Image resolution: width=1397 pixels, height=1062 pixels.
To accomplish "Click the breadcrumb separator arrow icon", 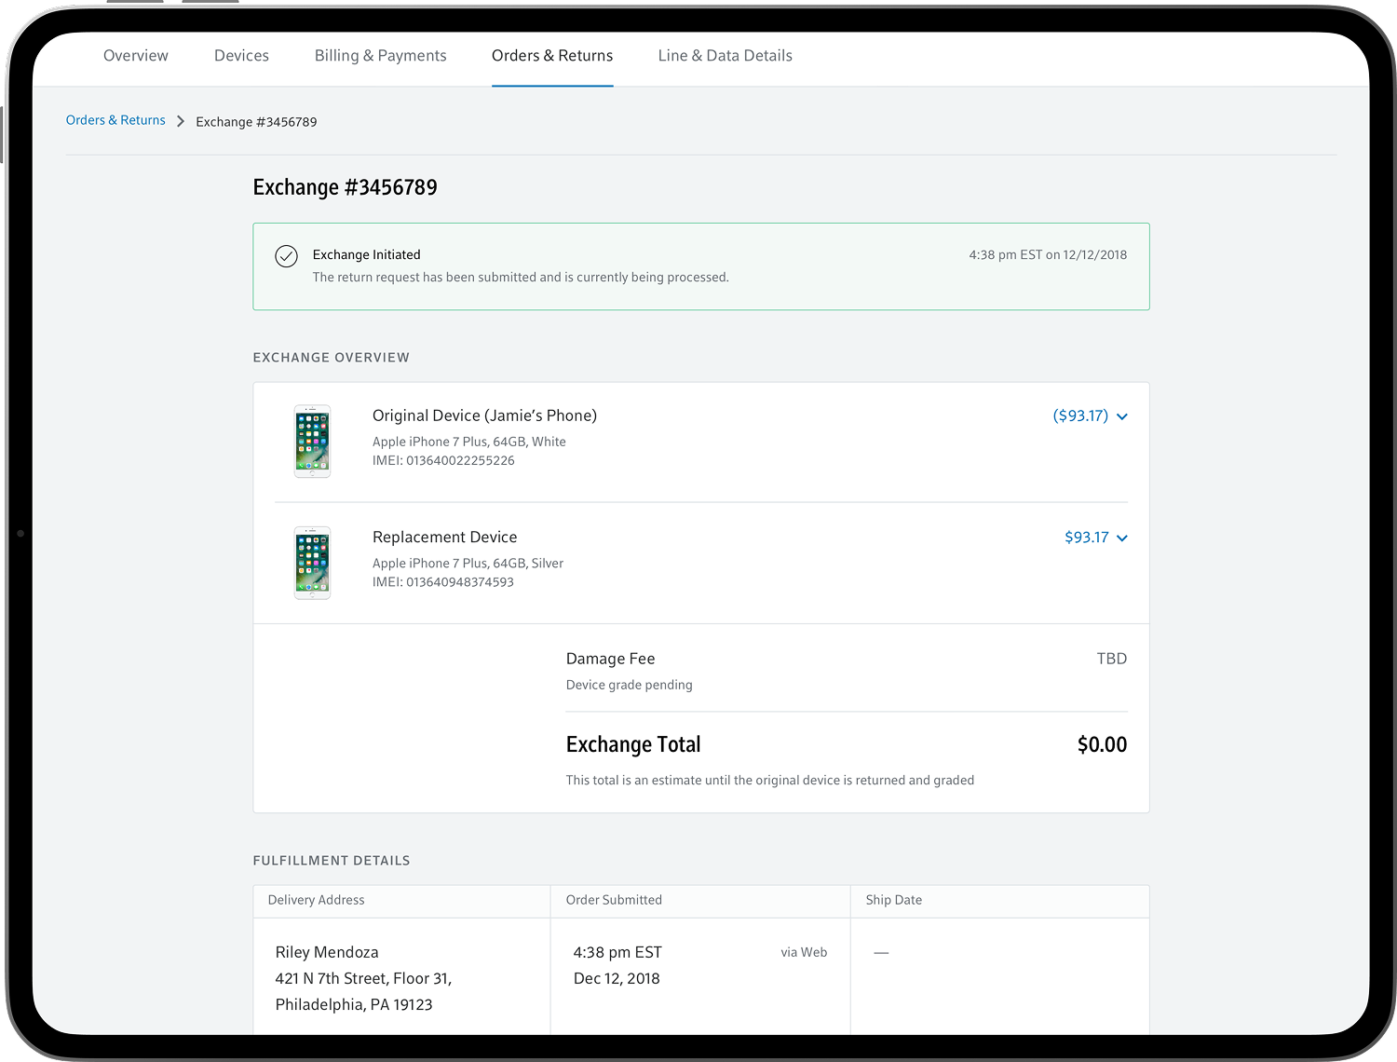I will pyautogui.click(x=181, y=121).
